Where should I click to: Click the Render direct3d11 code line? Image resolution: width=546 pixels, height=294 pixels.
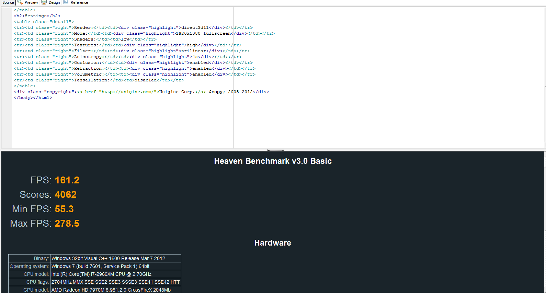[x=133, y=27]
